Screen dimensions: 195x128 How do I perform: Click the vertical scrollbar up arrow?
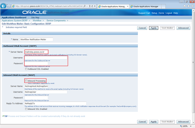[193, 10]
